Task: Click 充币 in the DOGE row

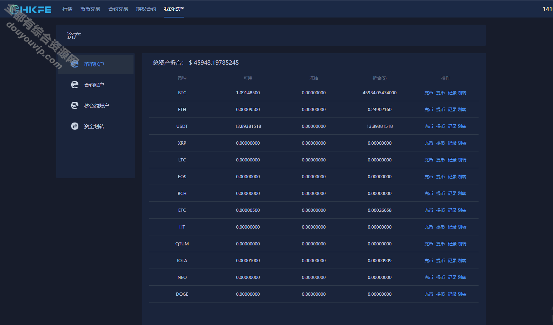Action: 429,294
